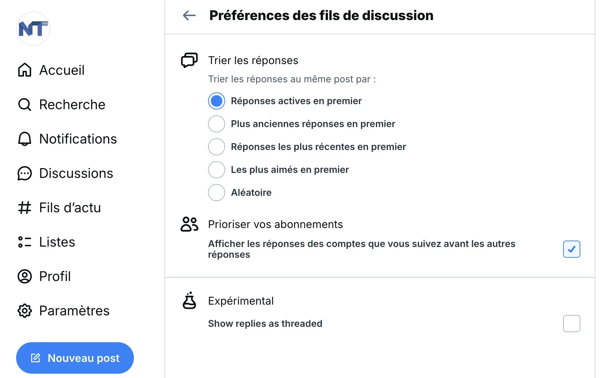Click the experimental flask icon

coord(189,301)
